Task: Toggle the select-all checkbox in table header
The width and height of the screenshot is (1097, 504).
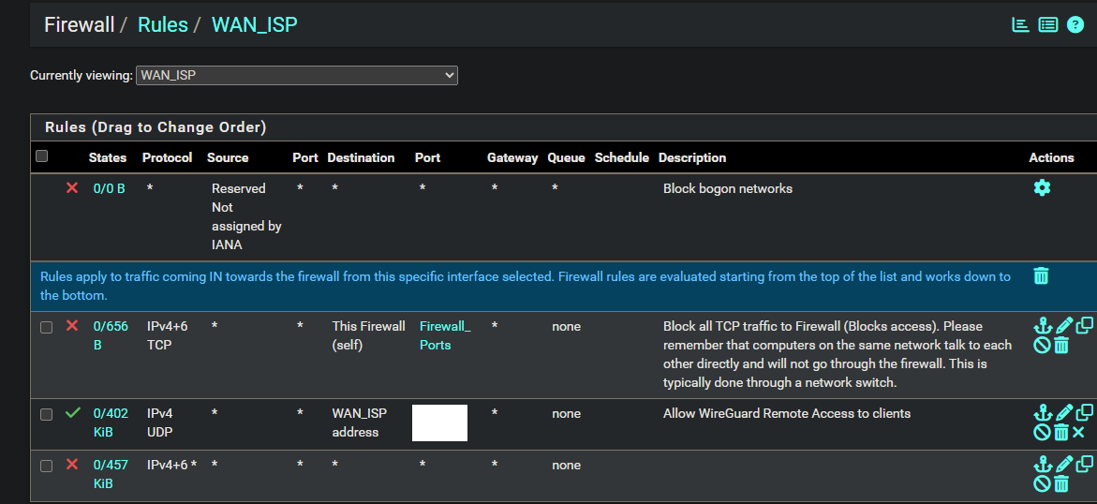Action: coord(42,156)
